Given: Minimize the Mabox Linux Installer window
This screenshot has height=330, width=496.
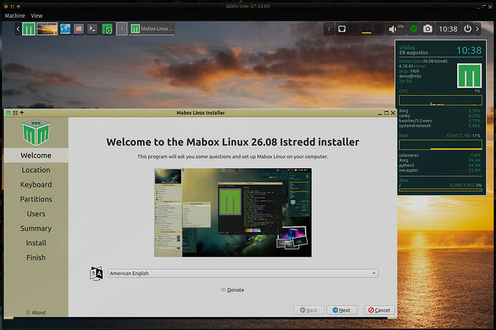Looking at the screenshot, I should click(x=380, y=113).
